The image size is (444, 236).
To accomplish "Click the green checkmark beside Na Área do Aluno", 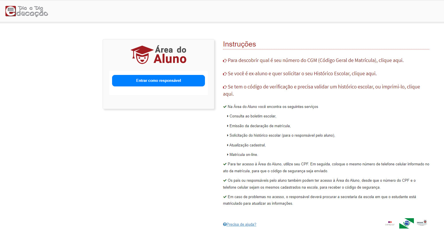I will click(x=225, y=107).
